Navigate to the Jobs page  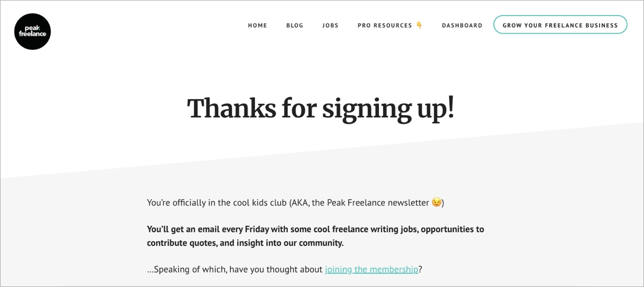click(330, 25)
